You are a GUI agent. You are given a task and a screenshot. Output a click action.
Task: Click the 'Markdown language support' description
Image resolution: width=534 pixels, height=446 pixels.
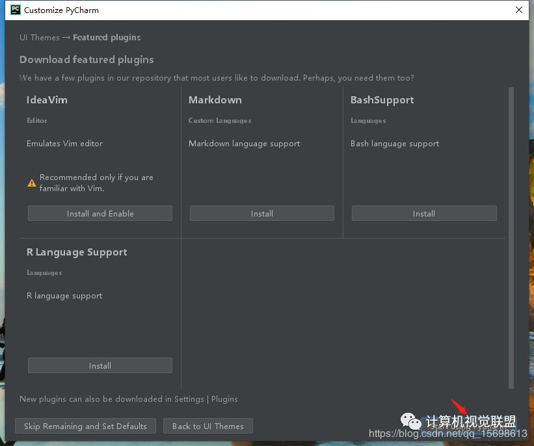(244, 143)
